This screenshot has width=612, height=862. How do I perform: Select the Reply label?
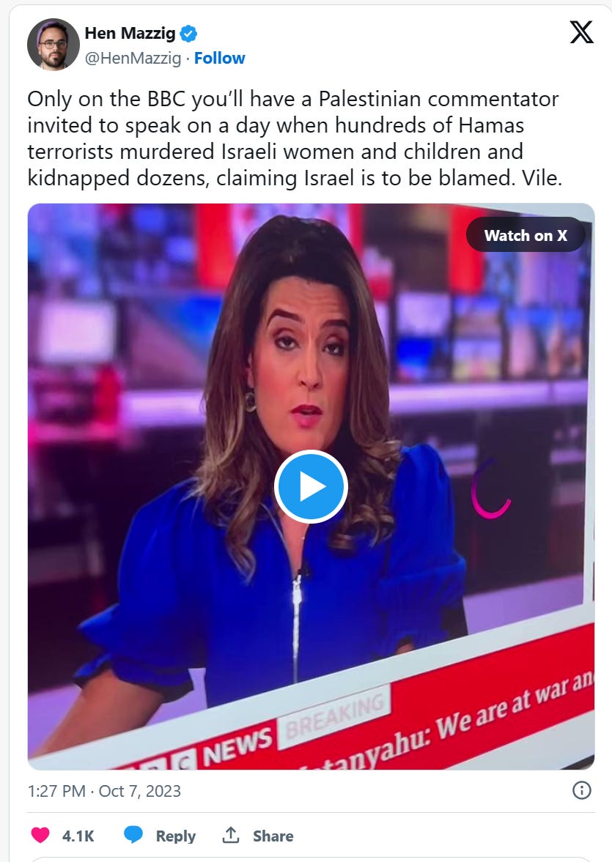[x=176, y=836]
